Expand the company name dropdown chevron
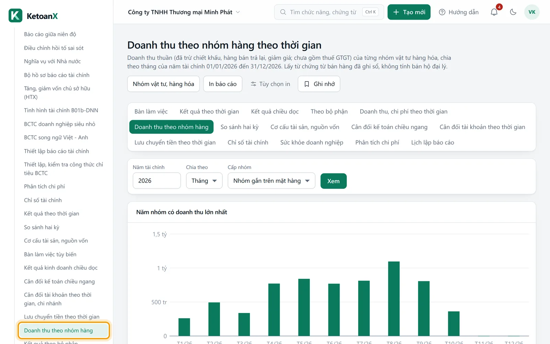The height and width of the screenshot is (344, 550). pos(238,12)
